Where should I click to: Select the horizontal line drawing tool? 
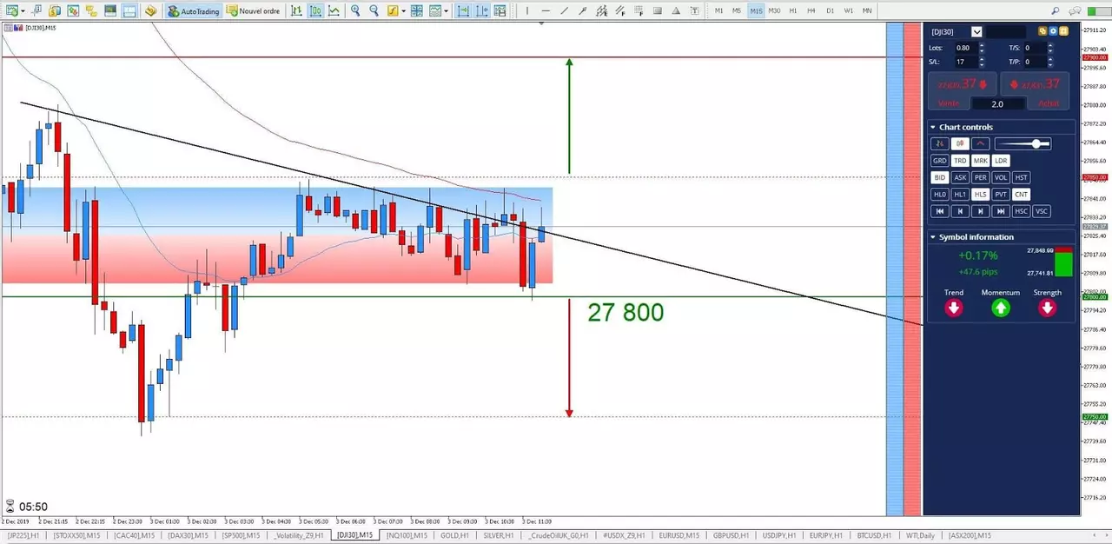pos(546,11)
